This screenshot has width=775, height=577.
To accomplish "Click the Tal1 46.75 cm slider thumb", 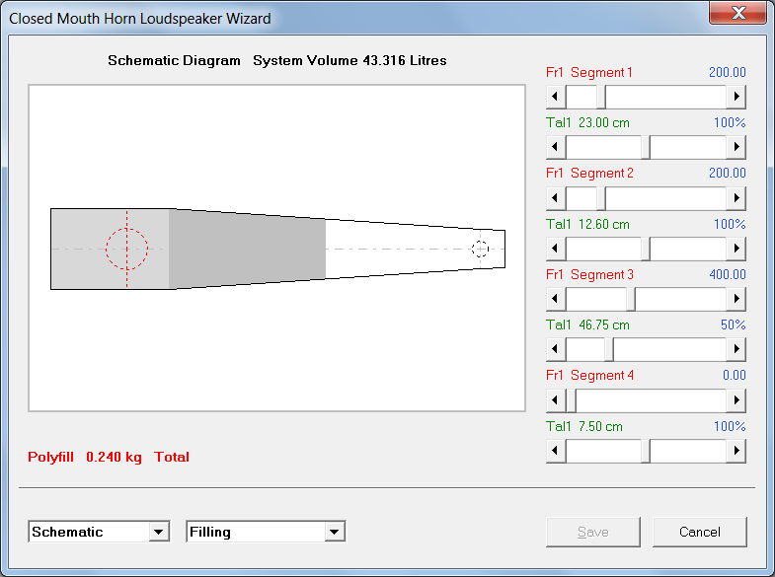I will pyautogui.click(x=609, y=349).
